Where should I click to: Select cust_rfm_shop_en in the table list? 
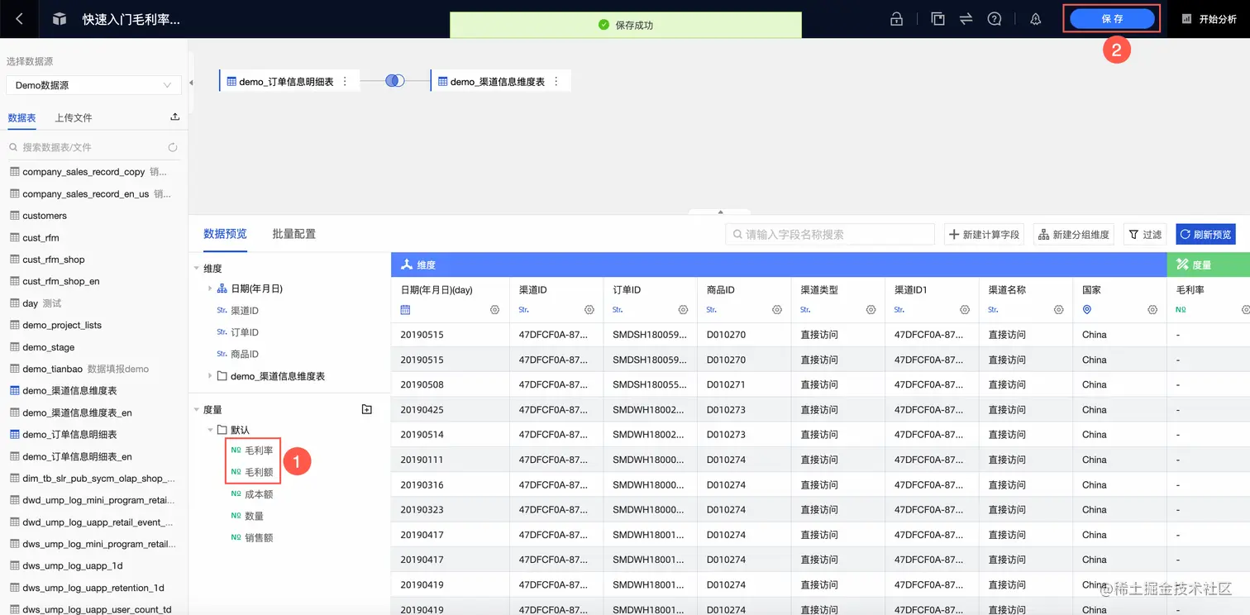pyautogui.click(x=61, y=281)
